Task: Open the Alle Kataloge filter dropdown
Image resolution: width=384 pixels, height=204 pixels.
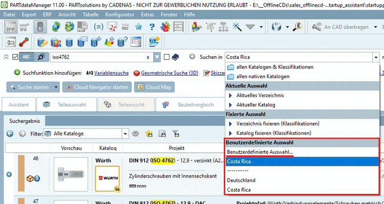Action: point(125,133)
